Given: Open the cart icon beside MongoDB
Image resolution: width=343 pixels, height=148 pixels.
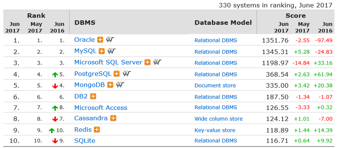Looking at the screenshot, I should click(120, 85).
